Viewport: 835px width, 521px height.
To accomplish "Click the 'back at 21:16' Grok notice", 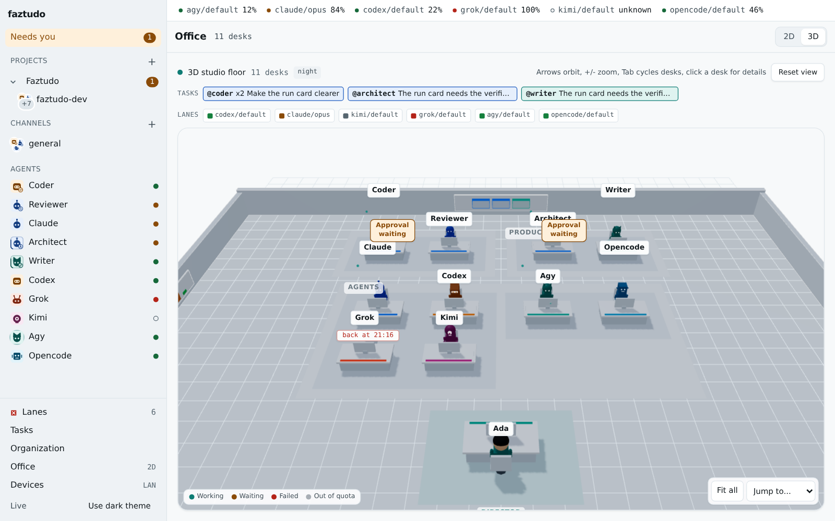I will 368,336.
